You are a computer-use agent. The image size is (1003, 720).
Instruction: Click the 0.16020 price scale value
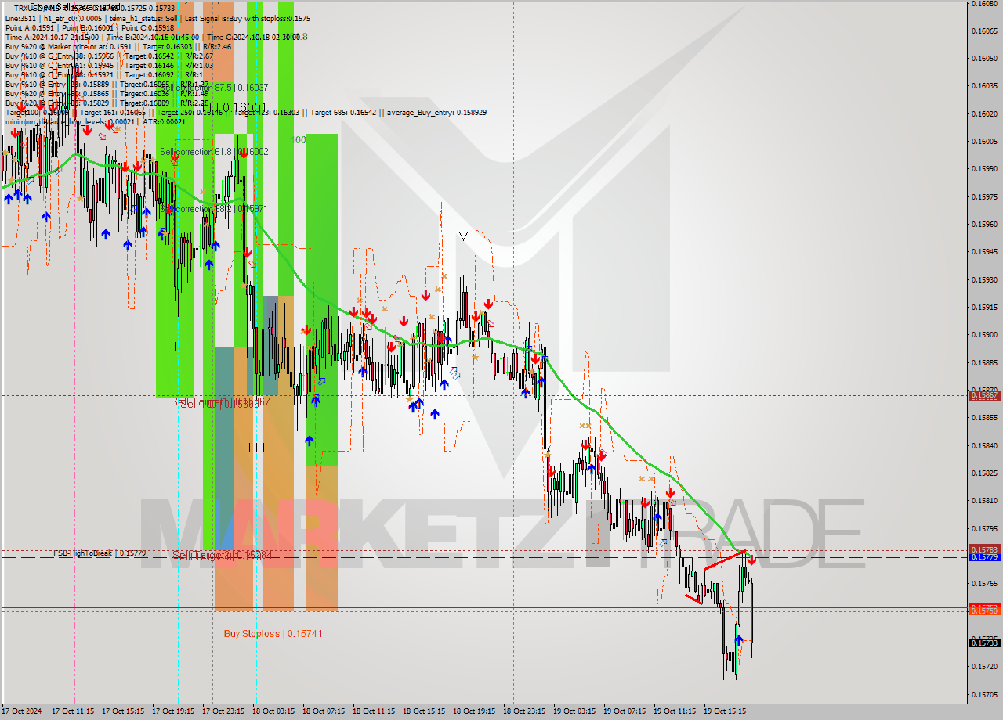pos(984,114)
